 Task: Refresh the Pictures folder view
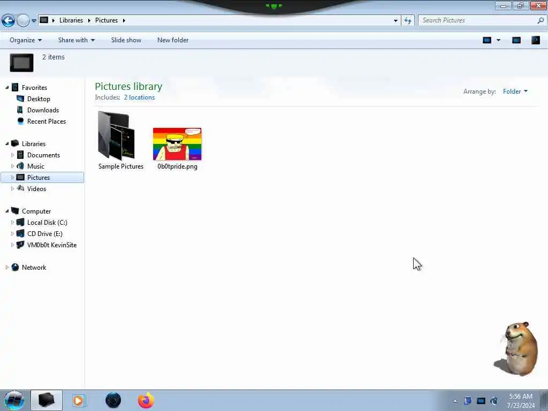tap(408, 21)
